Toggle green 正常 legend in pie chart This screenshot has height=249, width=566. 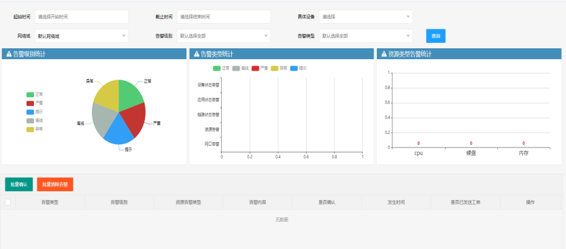pyautogui.click(x=35, y=95)
